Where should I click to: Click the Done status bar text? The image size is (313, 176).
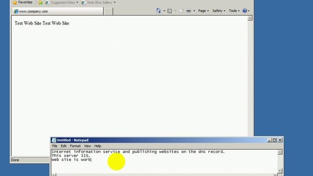click(x=15, y=160)
